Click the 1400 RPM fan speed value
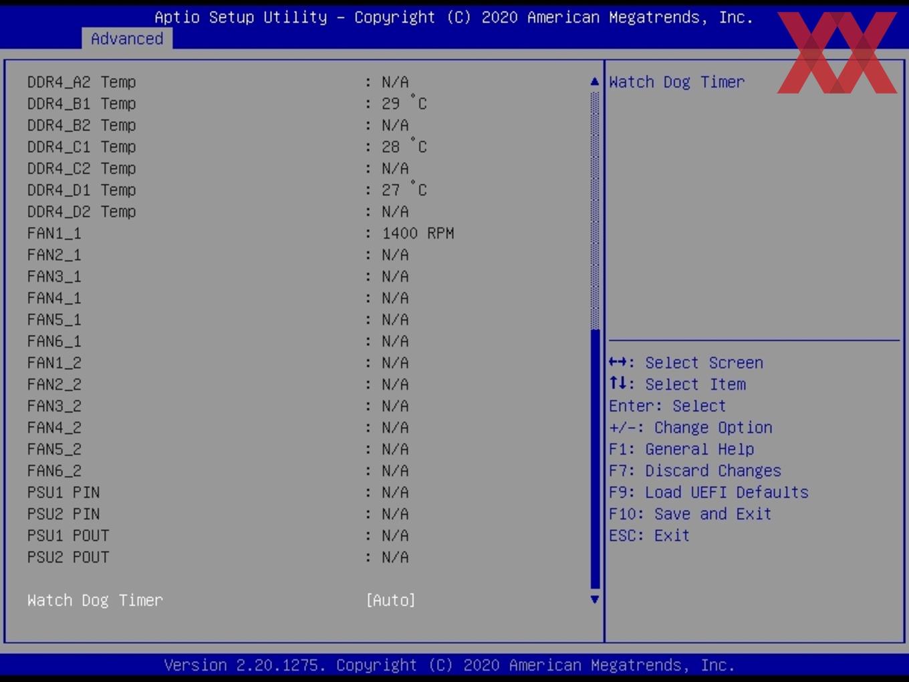The image size is (909, 682). coord(418,233)
